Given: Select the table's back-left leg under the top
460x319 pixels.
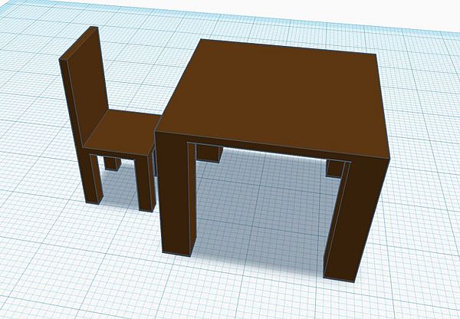Looking at the screenshot, I should click(209, 152).
